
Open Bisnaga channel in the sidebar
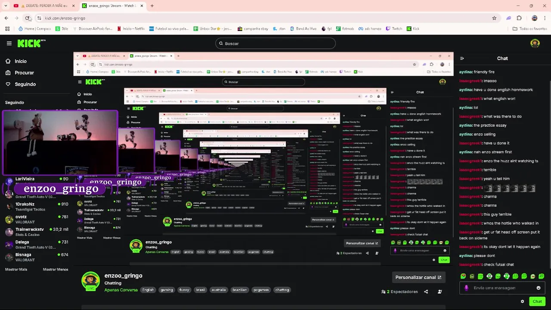tap(37, 257)
